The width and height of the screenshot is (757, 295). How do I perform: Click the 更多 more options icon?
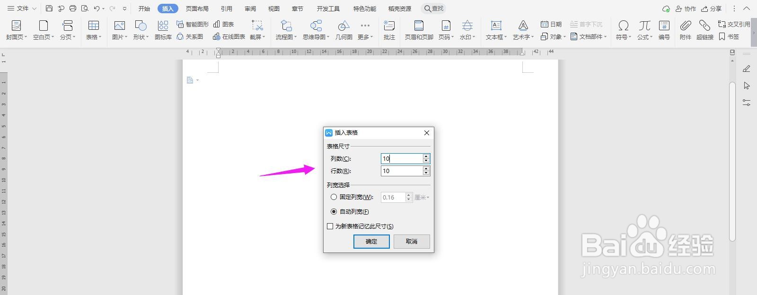(x=365, y=26)
